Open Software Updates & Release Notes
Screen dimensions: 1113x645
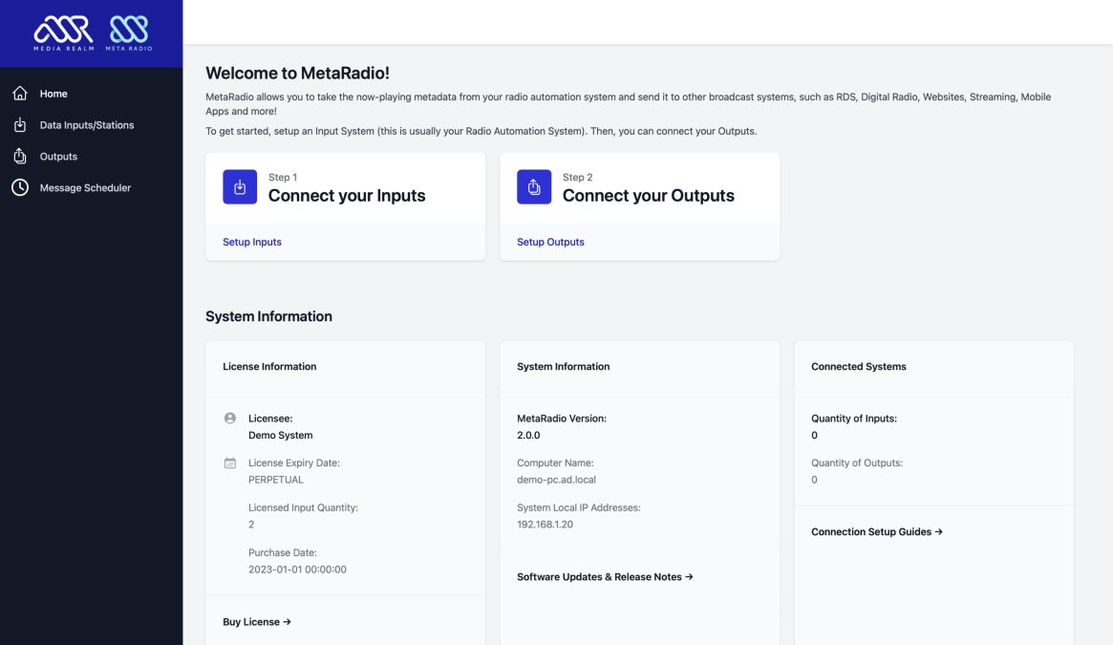click(604, 576)
